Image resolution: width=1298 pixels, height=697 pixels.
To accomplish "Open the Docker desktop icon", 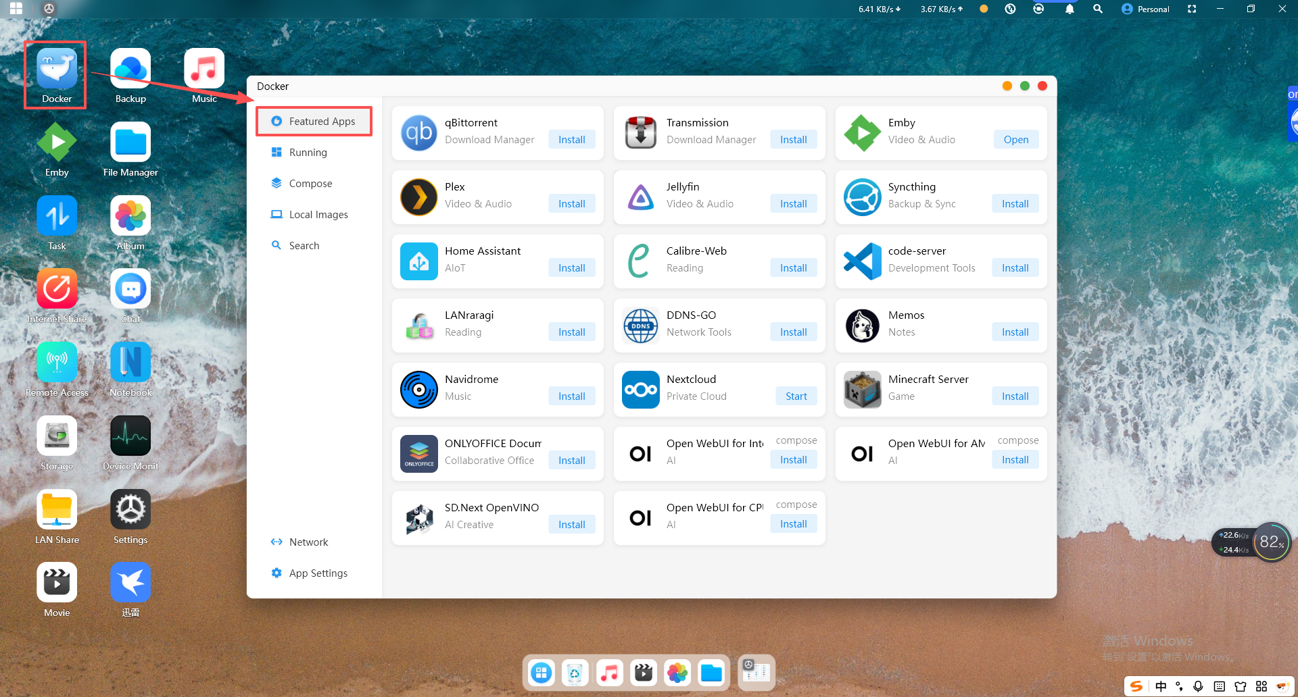I will [57, 68].
